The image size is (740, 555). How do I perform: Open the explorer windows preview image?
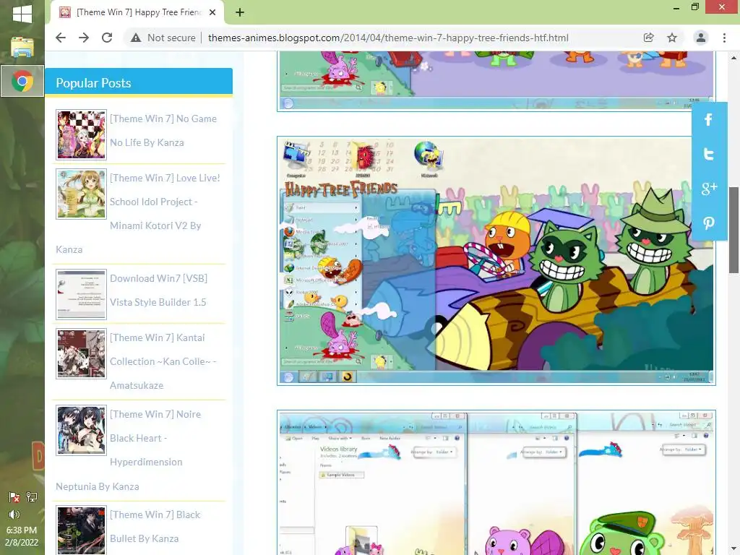(x=496, y=482)
